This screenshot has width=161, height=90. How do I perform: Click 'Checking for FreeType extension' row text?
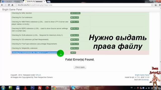tap(34, 44)
